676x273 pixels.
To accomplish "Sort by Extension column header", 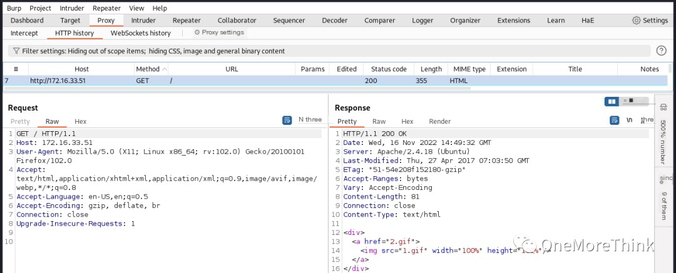I will 512,69.
